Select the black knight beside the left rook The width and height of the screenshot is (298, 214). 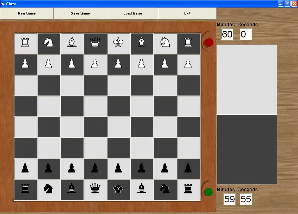49,188
